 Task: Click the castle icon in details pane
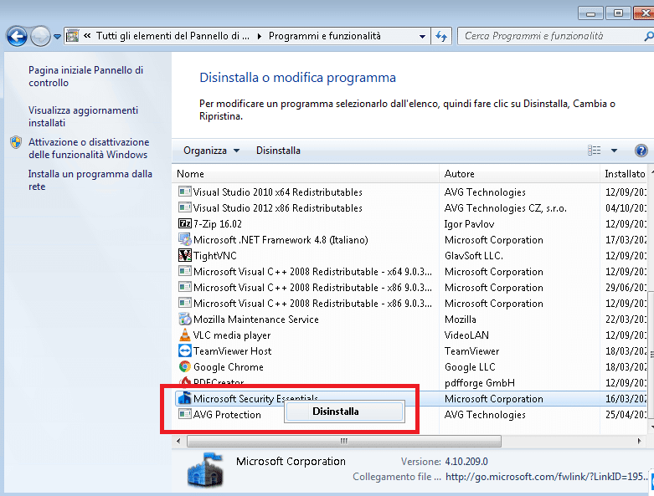coord(204,470)
